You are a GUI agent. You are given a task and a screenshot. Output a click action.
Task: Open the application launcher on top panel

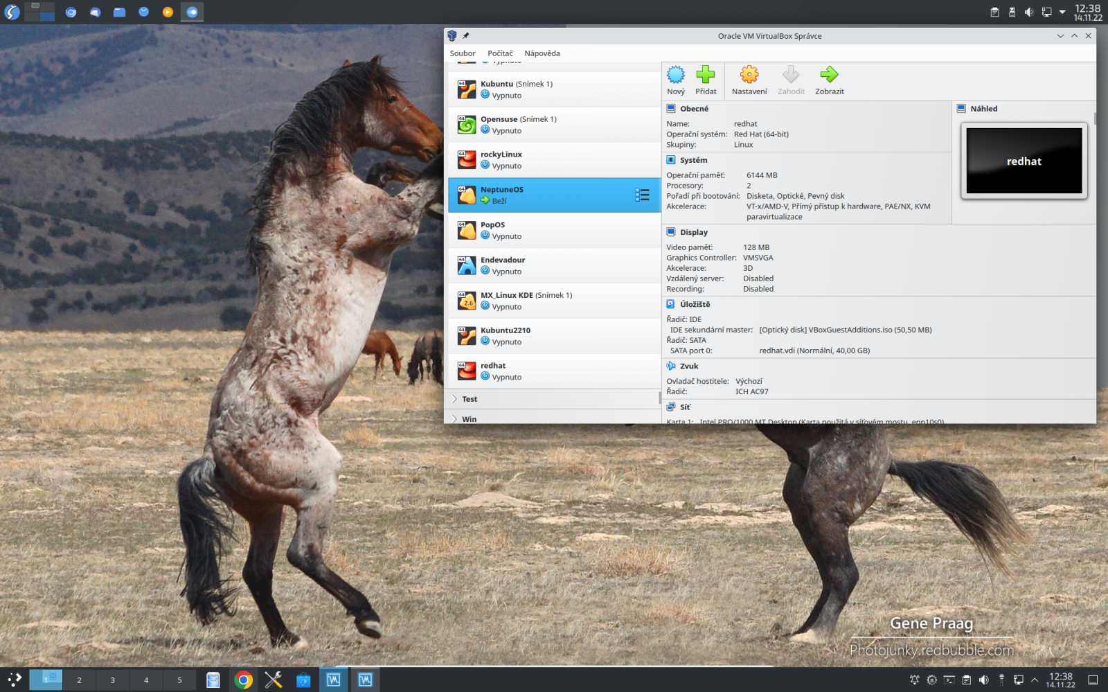pos(12,12)
